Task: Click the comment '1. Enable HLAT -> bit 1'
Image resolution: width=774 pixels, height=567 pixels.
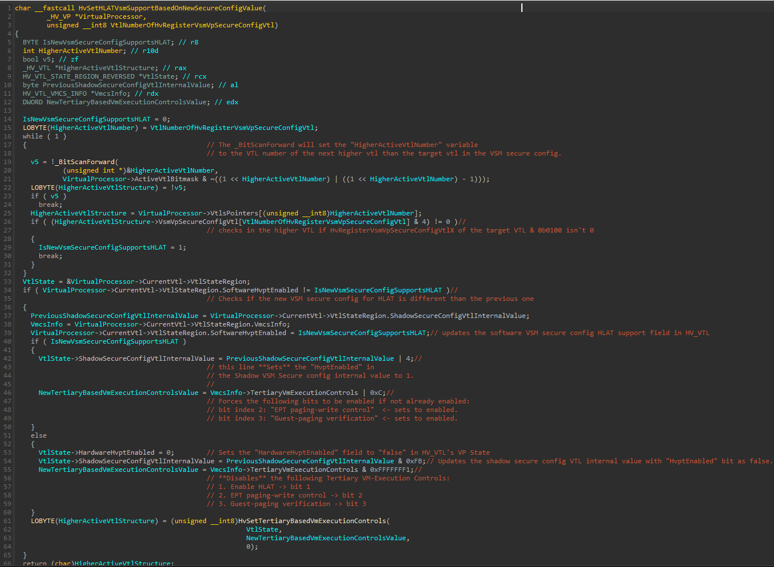Action: [258, 487]
